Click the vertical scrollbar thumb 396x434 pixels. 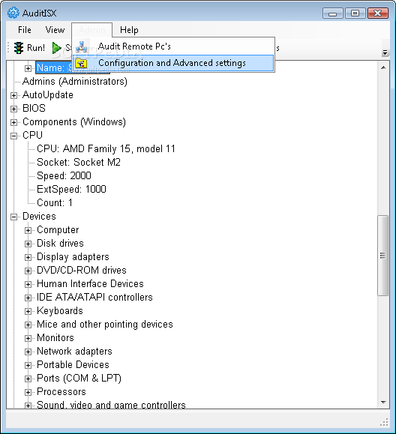(x=382, y=256)
